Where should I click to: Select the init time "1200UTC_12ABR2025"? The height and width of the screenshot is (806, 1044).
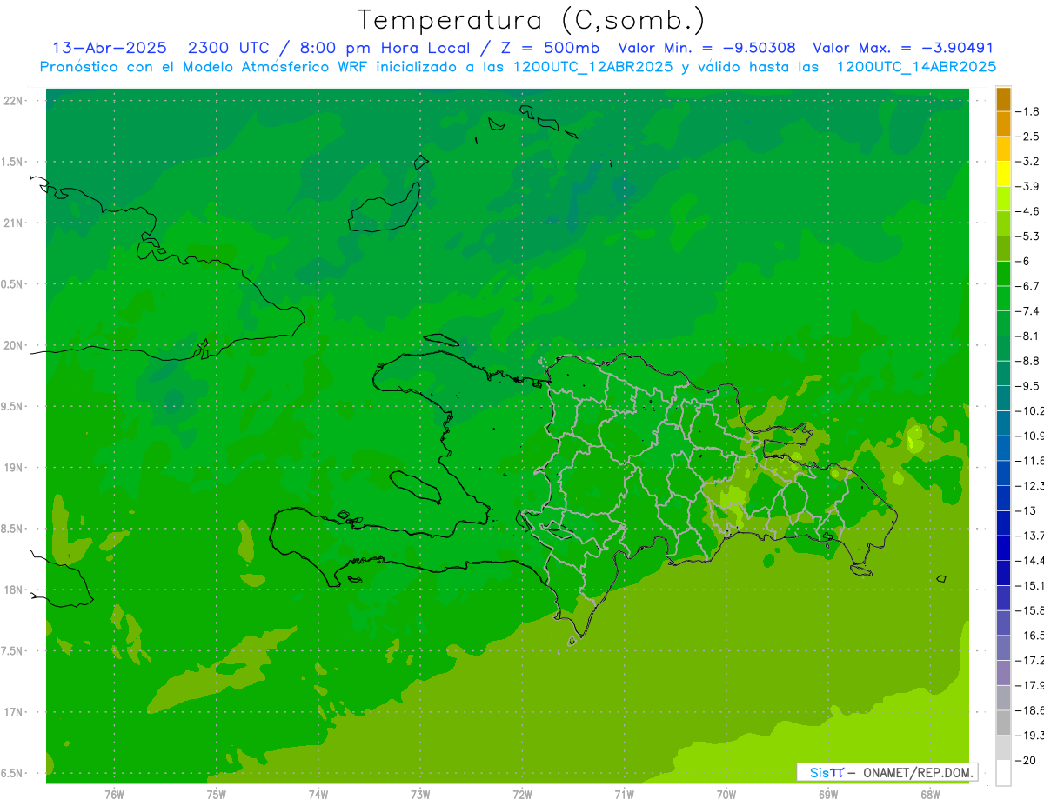click(x=593, y=67)
